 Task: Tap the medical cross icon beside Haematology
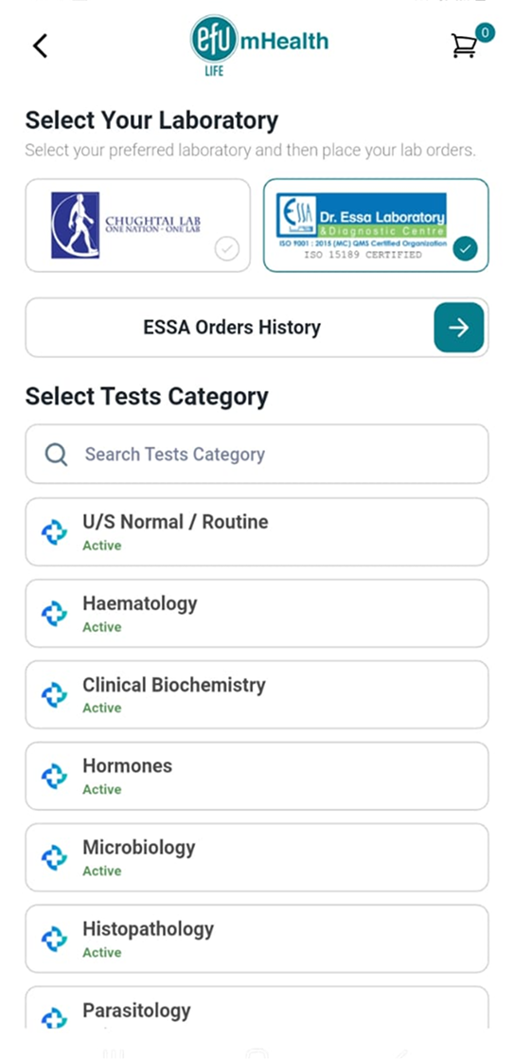pos(55,613)
